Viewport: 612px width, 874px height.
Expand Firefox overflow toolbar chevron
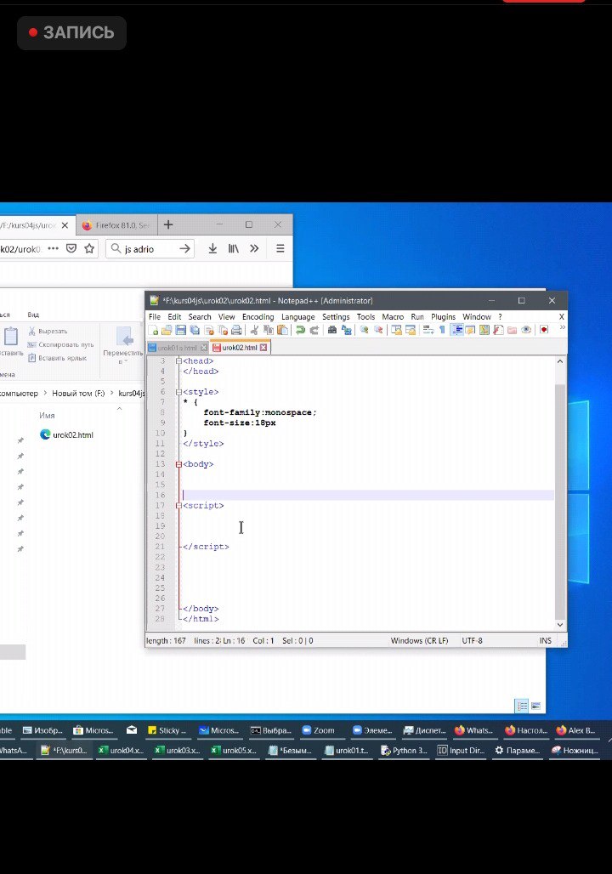coord(254,248)
